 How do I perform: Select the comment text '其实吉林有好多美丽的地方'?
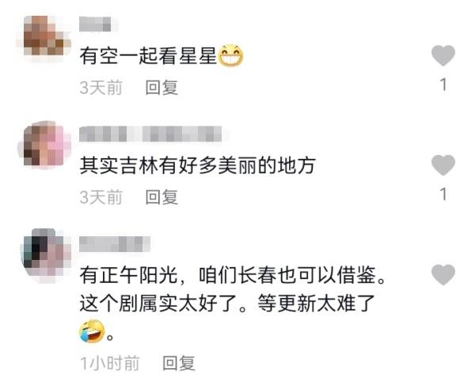197,165
